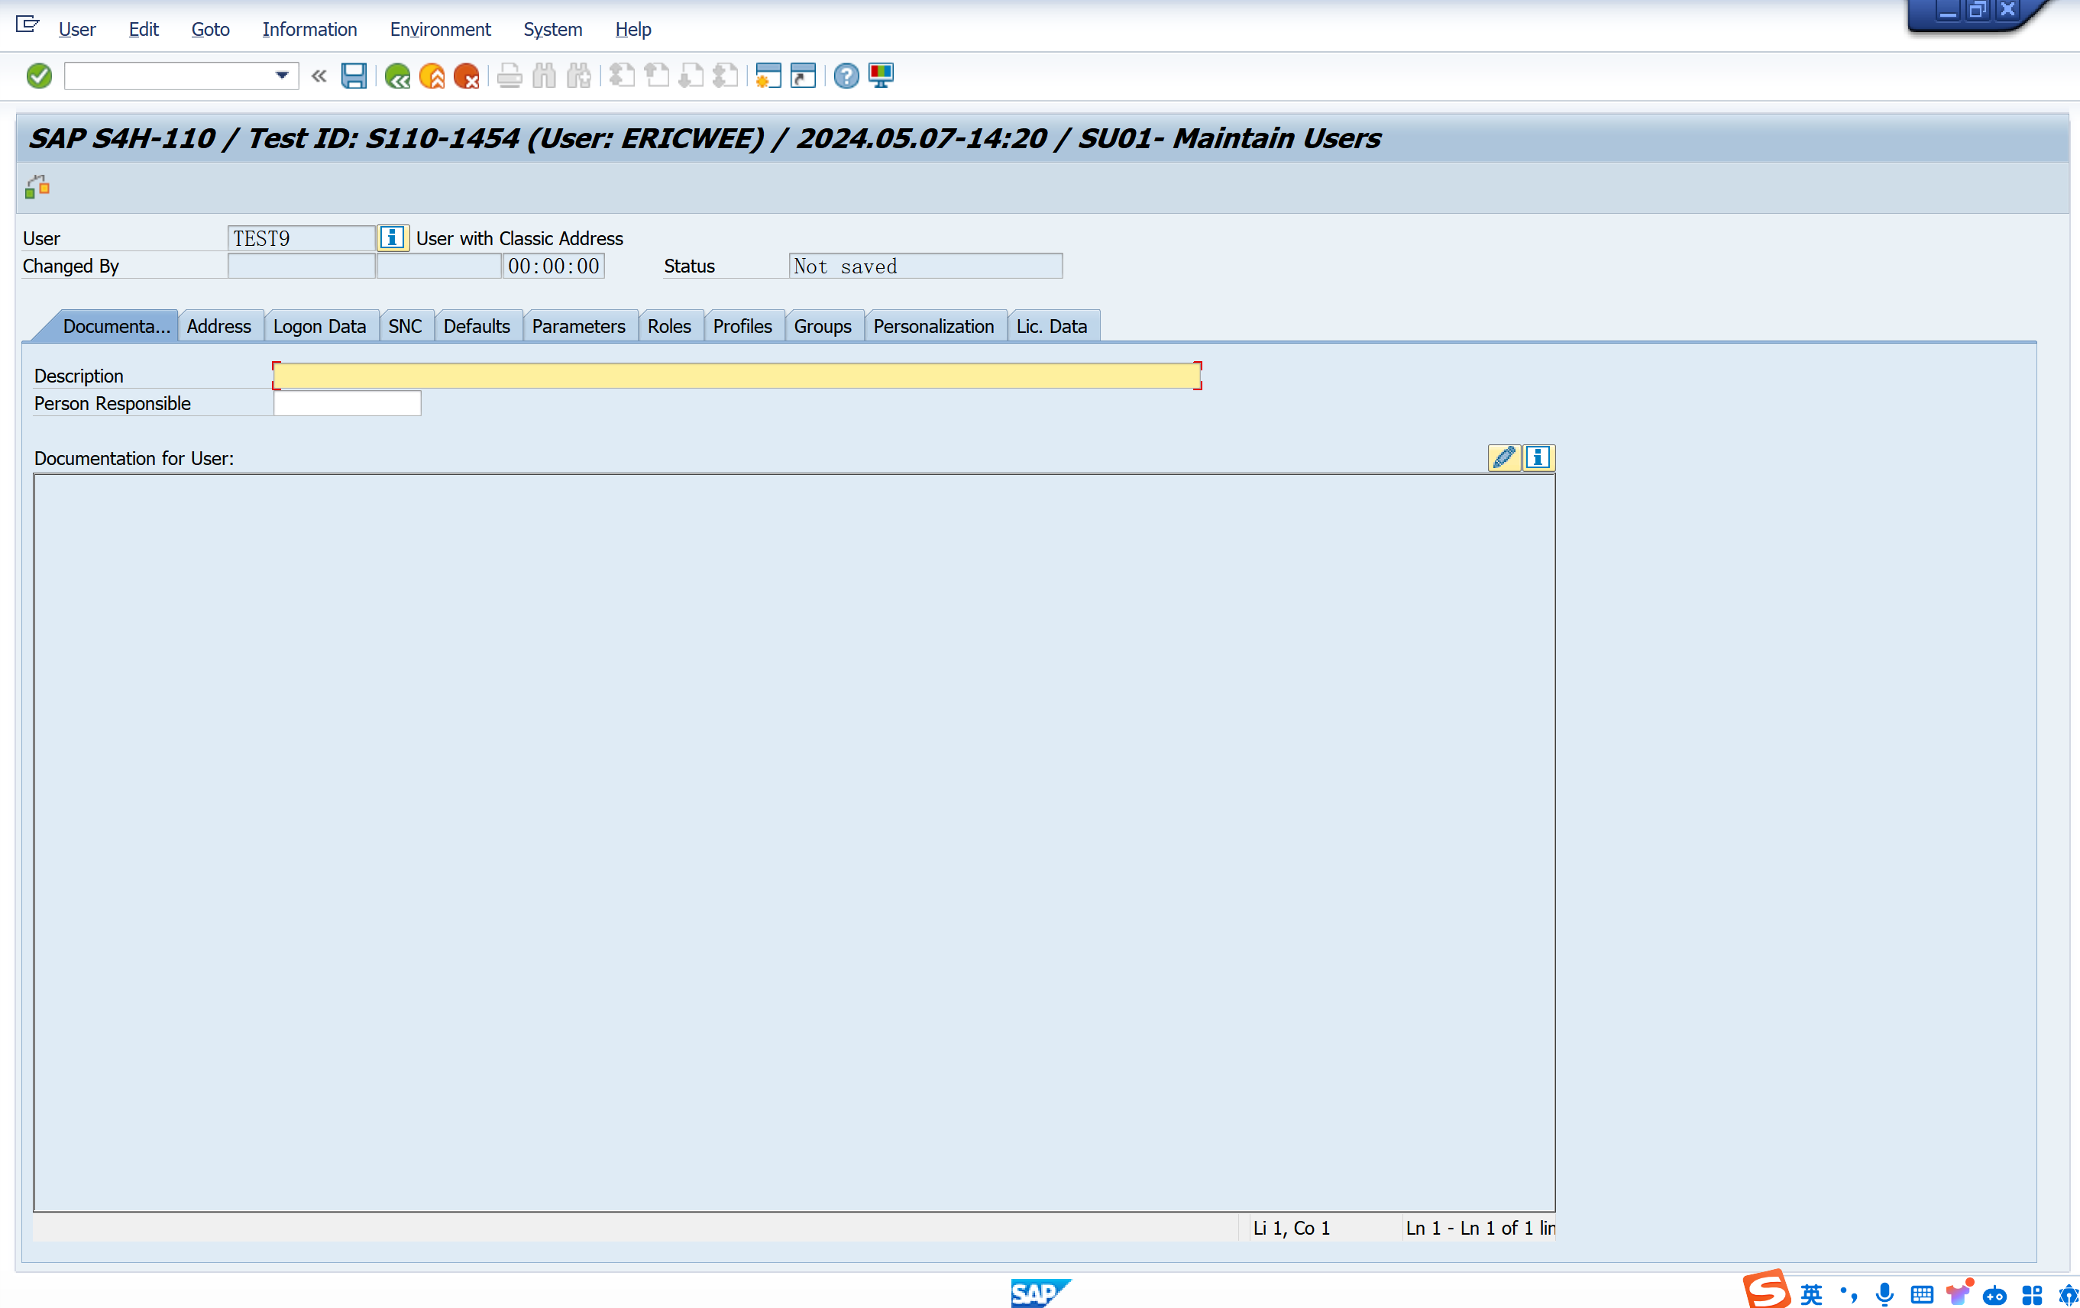Click the green Back arrow icon
Viewport: 2080px width, 1308px height.
tap(397, 76)
